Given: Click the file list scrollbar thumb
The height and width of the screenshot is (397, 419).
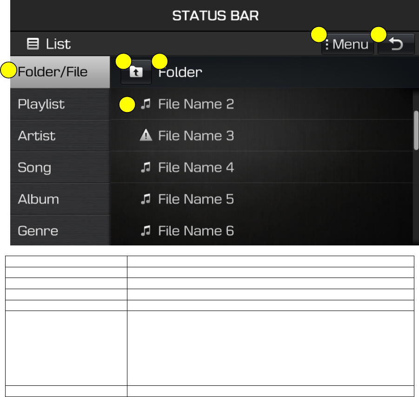Looking at the screenshot, I should tap(416, 130).
